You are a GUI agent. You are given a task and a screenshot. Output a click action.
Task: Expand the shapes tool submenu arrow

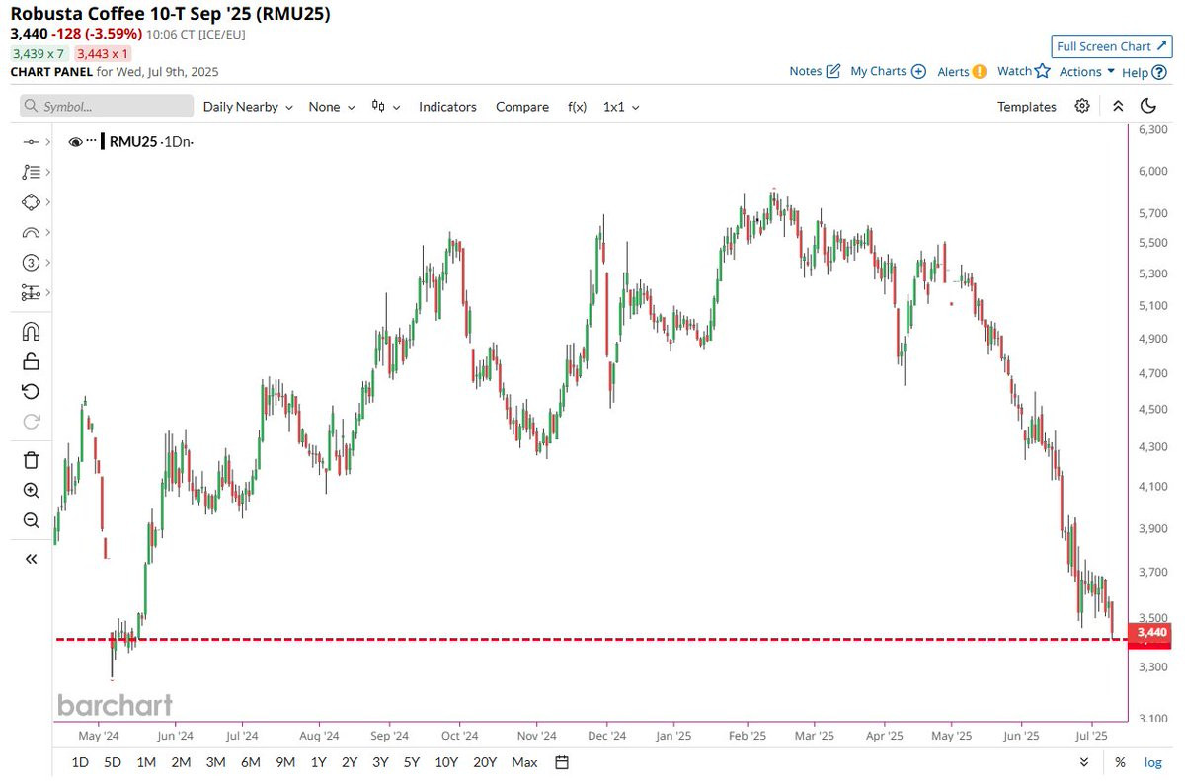tap(47, 202)
